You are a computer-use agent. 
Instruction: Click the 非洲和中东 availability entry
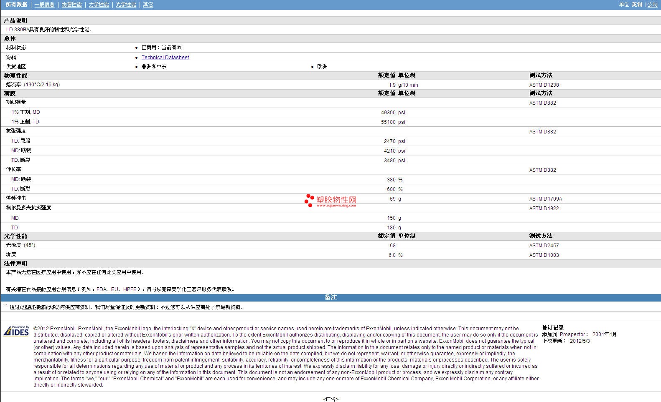tap(154, 67)
